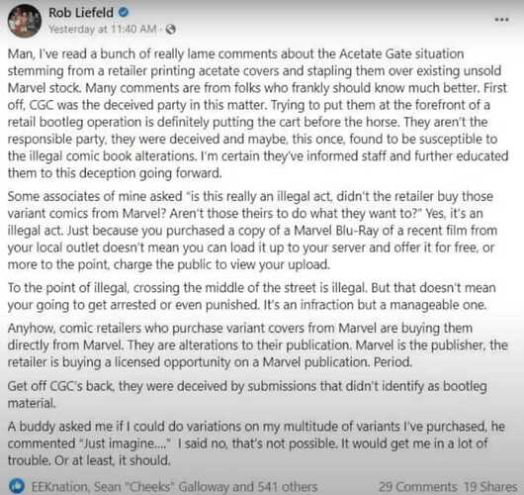Open Rob Liefeld's profile picture

tap(25, 21)
